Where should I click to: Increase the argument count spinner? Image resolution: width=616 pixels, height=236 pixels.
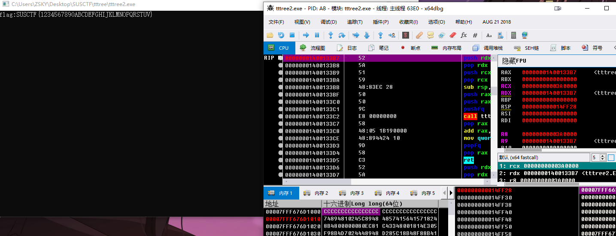[x=603, y=156]
